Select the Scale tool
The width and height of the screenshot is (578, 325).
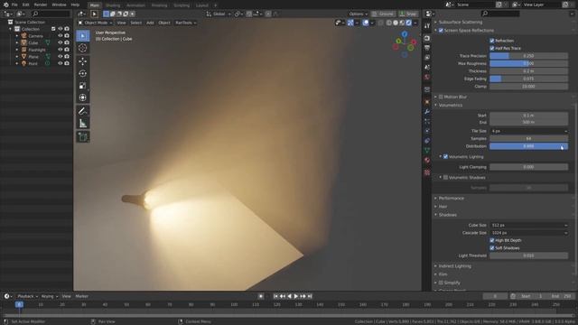pyautogui.click(x=83, y=86)
